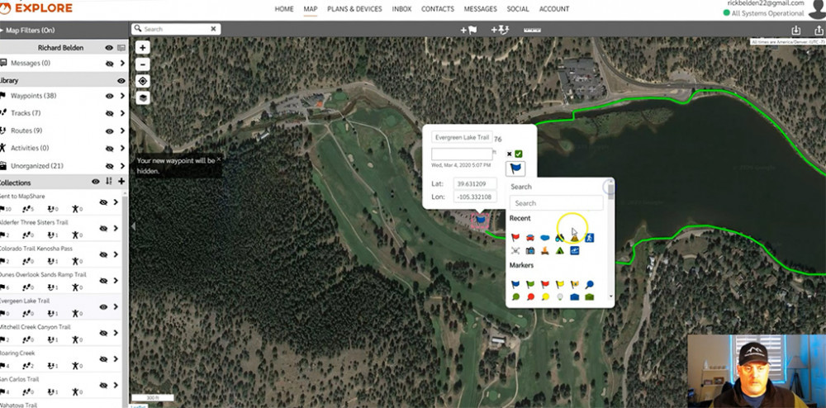Open the ruler measure distance tool

coord(532,30)
